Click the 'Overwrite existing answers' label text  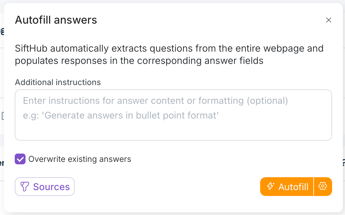80,159
